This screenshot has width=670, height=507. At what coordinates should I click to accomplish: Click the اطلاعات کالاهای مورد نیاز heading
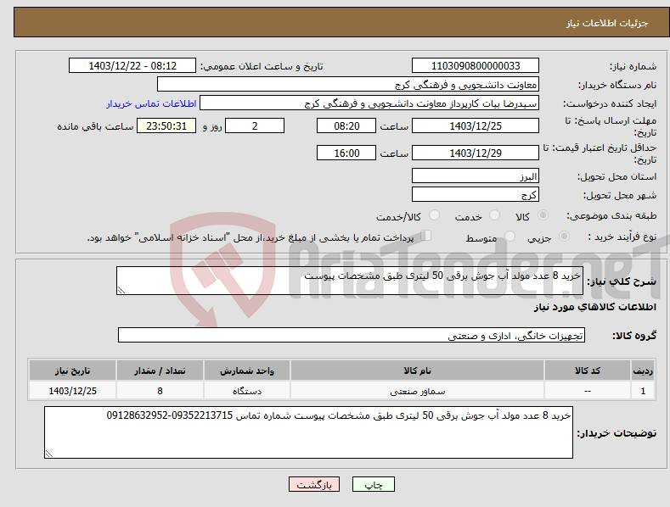(x=594, y=307)
